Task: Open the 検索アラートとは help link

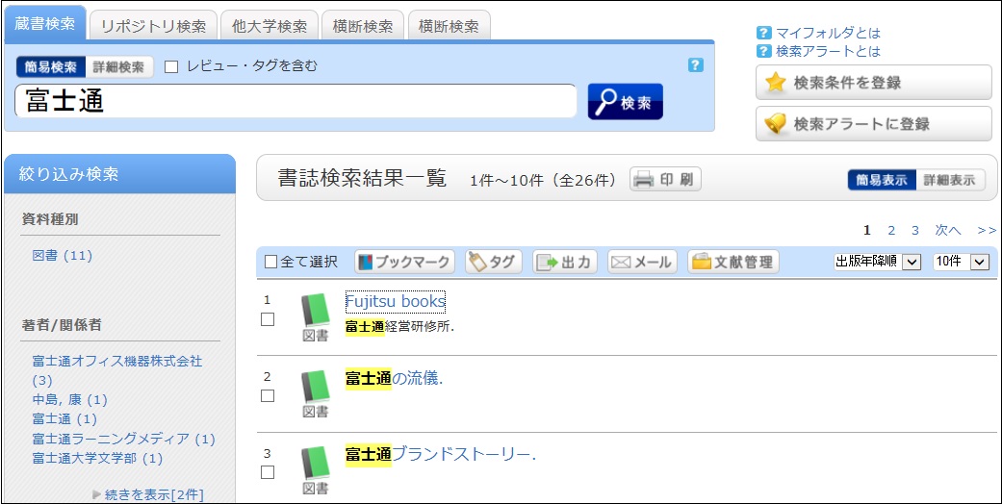Action: click(x=828, y=51)
